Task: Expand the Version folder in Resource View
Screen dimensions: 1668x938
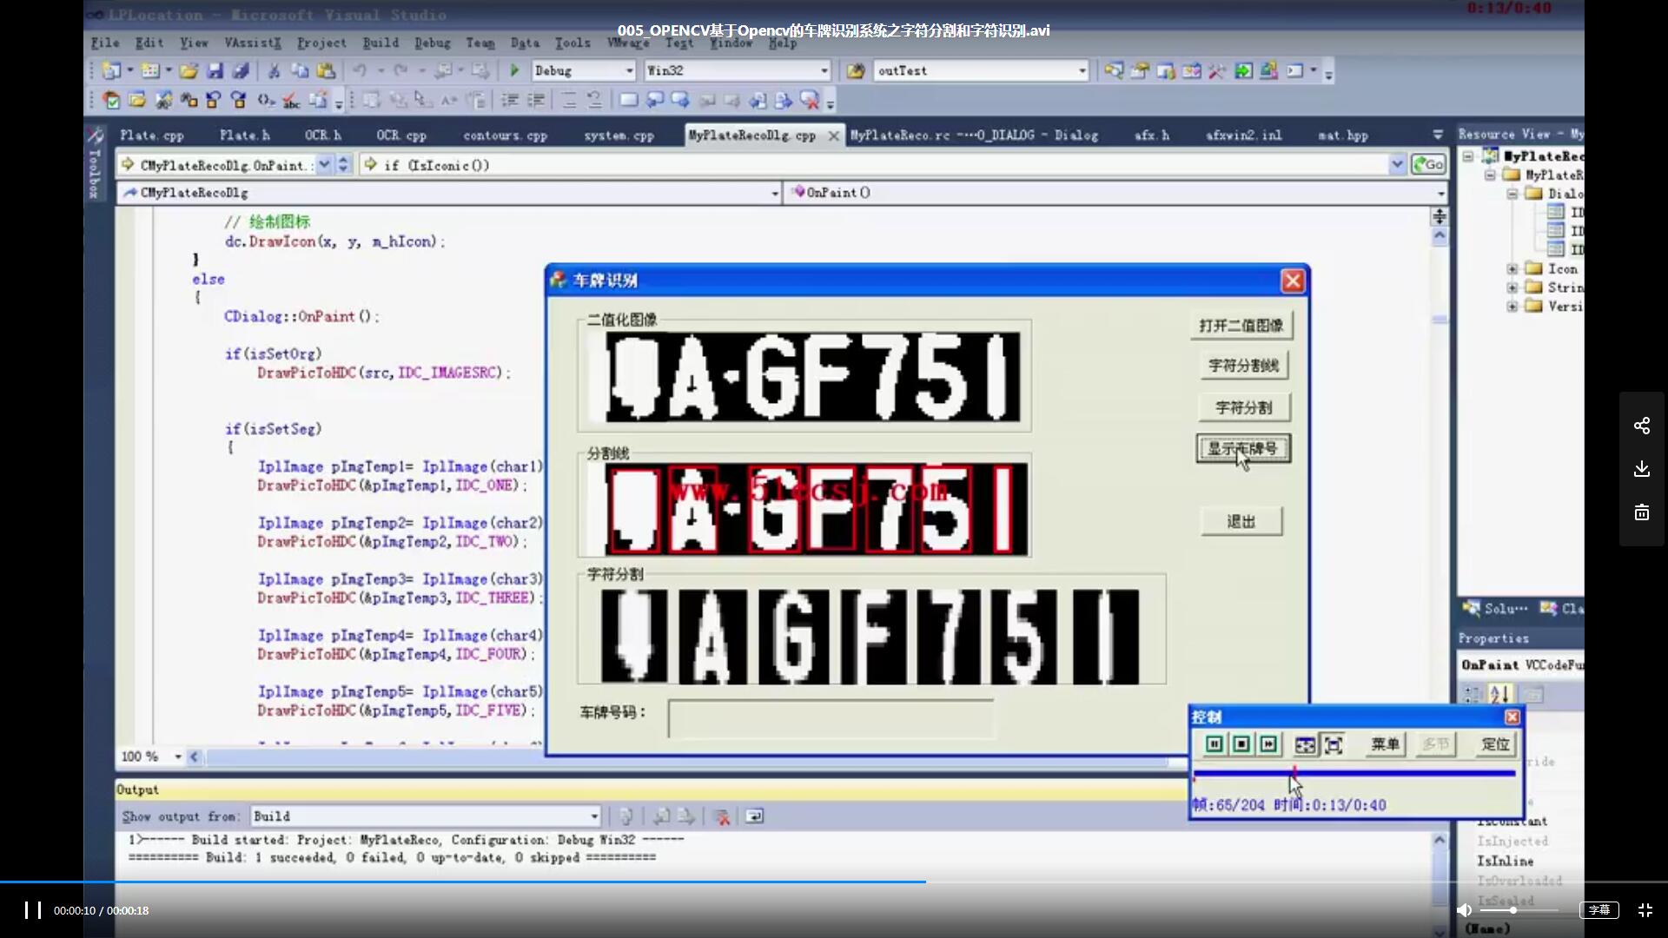Action: coord(1512,307)
